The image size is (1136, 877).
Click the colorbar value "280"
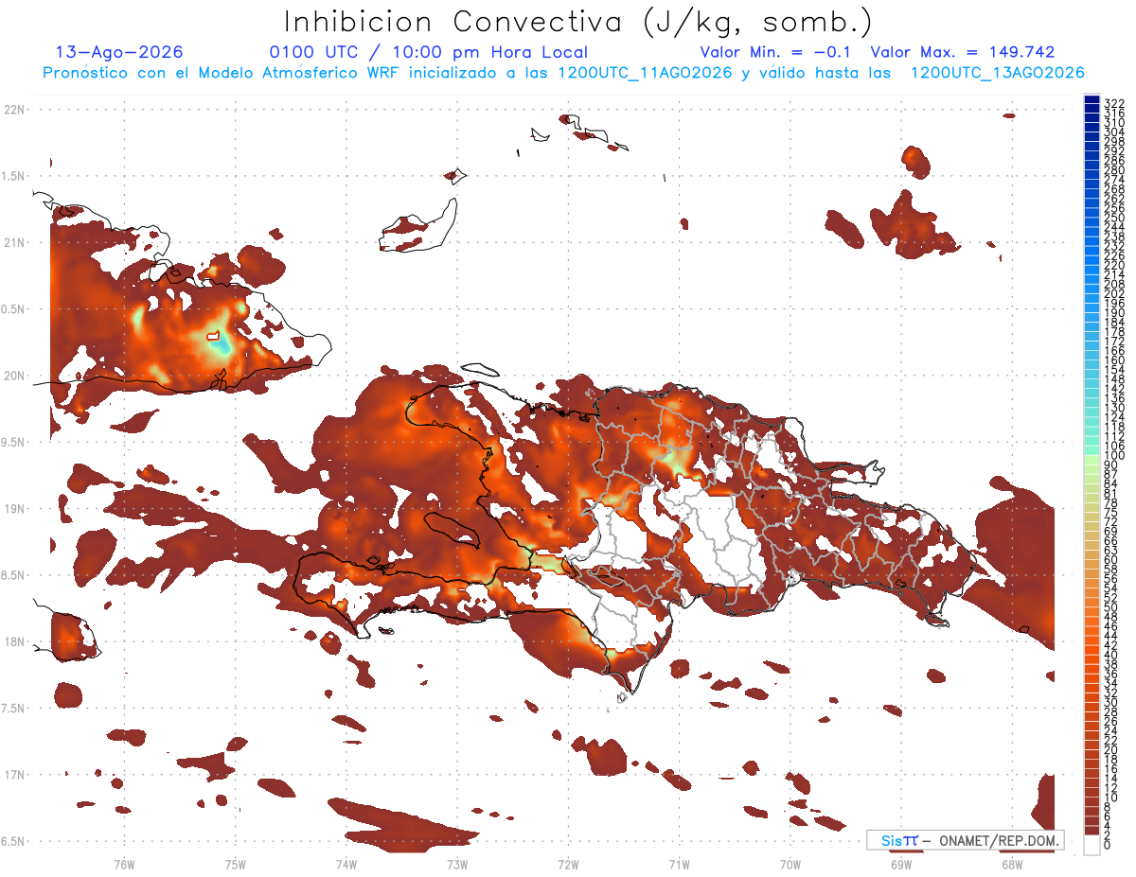point(1113,169)
